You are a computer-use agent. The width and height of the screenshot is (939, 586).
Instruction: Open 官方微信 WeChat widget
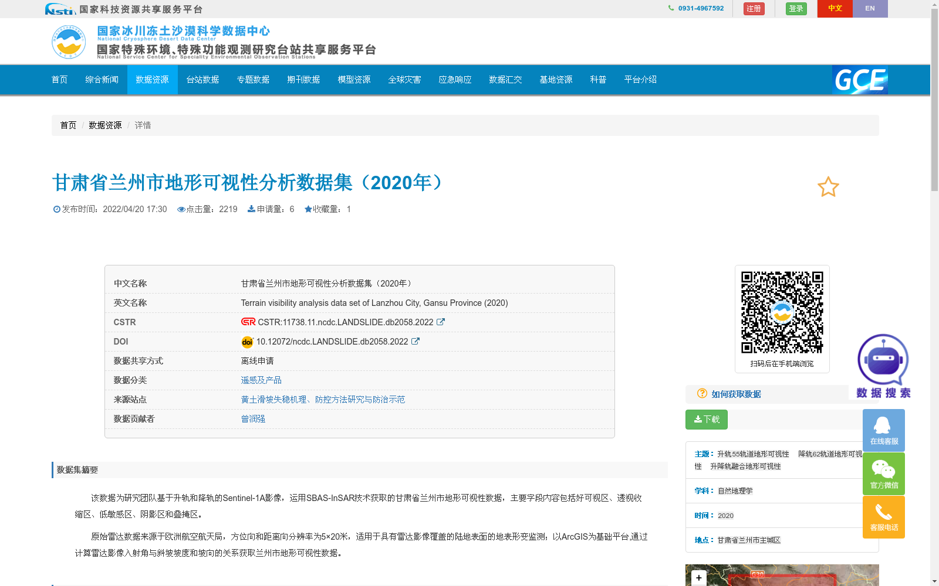click(884, 473)
